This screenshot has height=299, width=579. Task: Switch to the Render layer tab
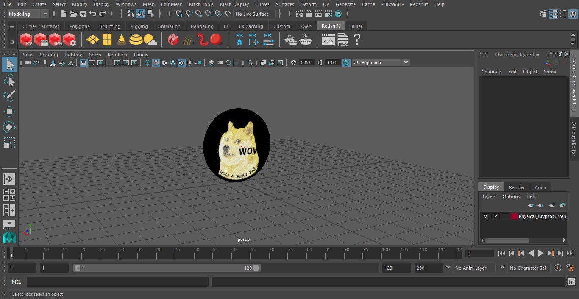click(x=517, y=187)
